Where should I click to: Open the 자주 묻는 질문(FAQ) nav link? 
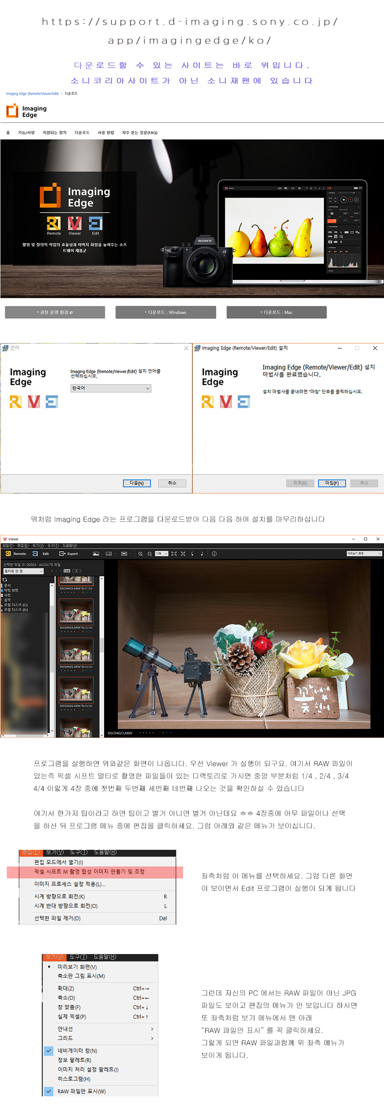click(x=140, y=133)
